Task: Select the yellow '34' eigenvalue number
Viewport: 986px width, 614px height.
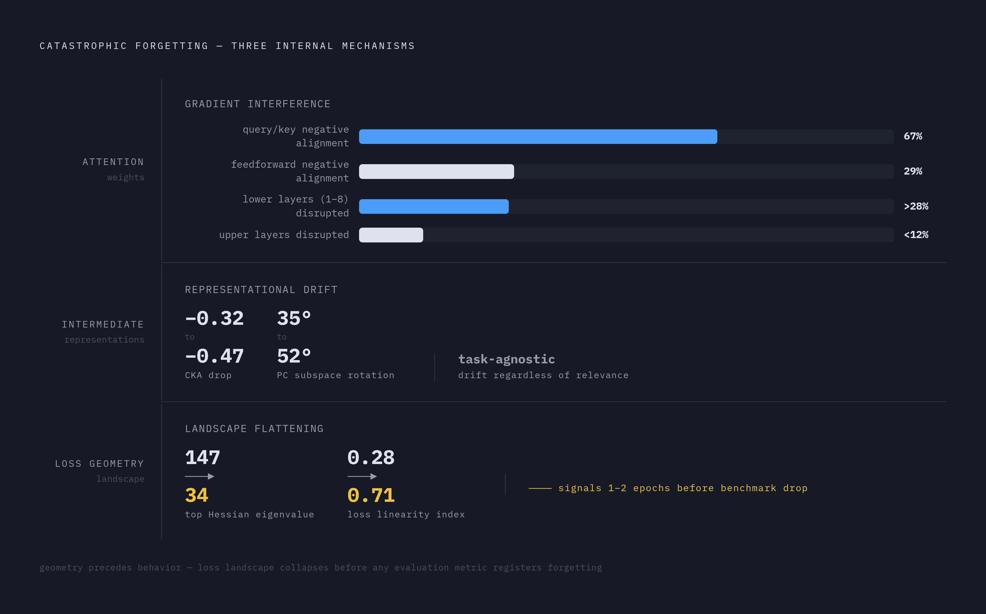Action: [x=197, y=496]
